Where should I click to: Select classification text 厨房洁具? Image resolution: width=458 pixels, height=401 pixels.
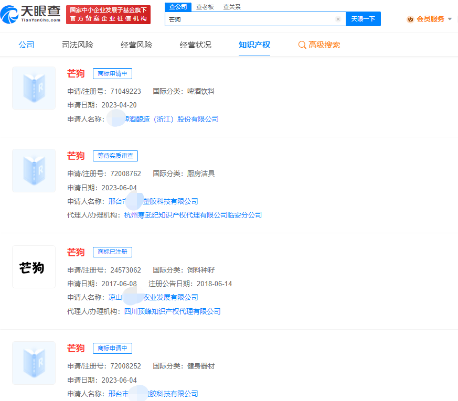pyautogui.click(x=201, y=174)
